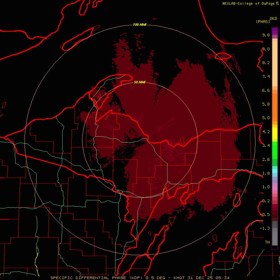Click the 100 NMI range ring label

(140, 25)
